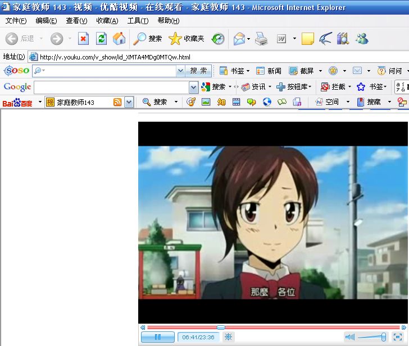Viewport: 409px width, 346px height.
Task: Click the Google toolbar logo
Action: pos(17,87)
